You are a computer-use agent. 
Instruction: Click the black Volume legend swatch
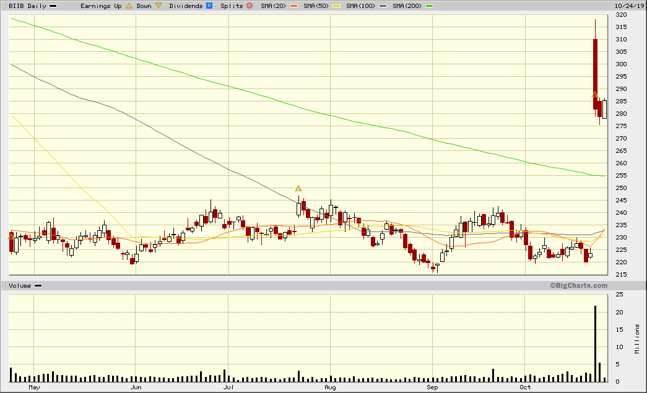tap(38, 285)
